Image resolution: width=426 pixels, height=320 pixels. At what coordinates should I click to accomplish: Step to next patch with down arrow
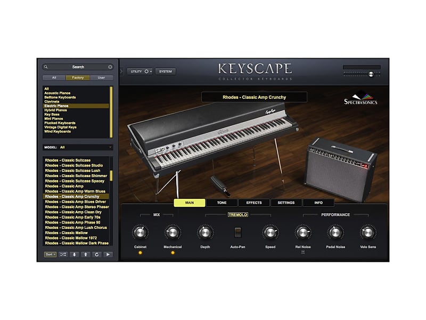coord(74,254)
